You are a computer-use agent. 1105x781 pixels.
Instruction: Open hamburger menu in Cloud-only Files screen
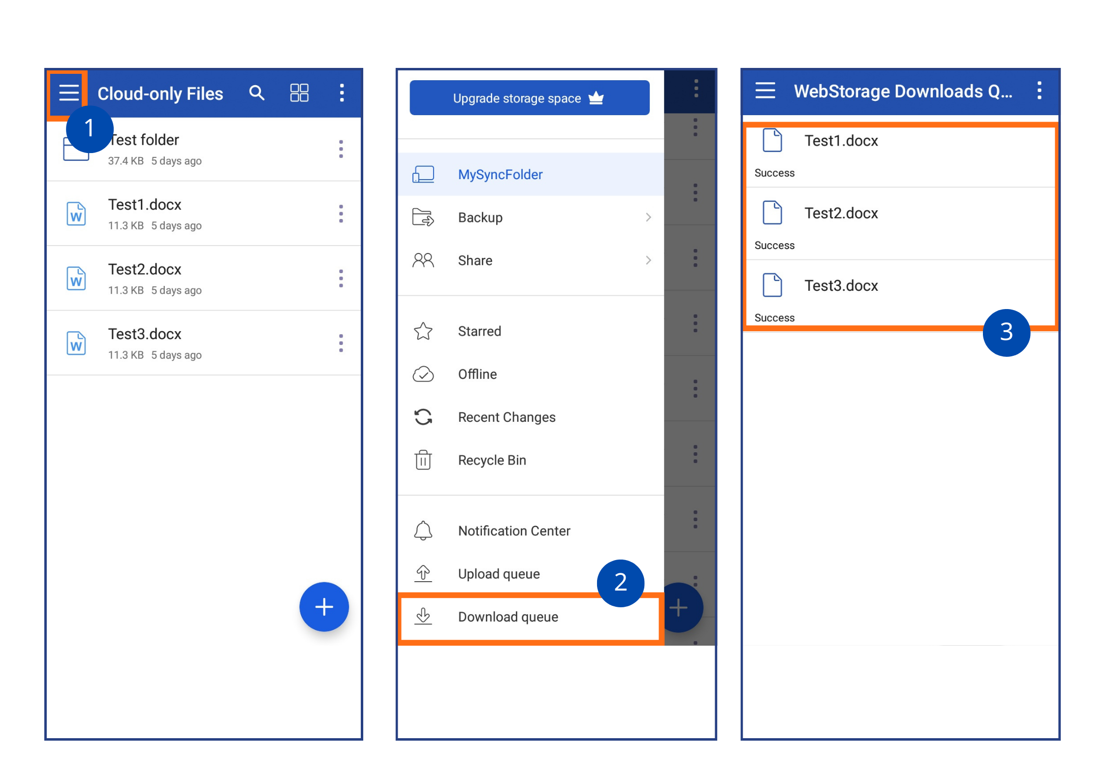[x=69, y=93]
